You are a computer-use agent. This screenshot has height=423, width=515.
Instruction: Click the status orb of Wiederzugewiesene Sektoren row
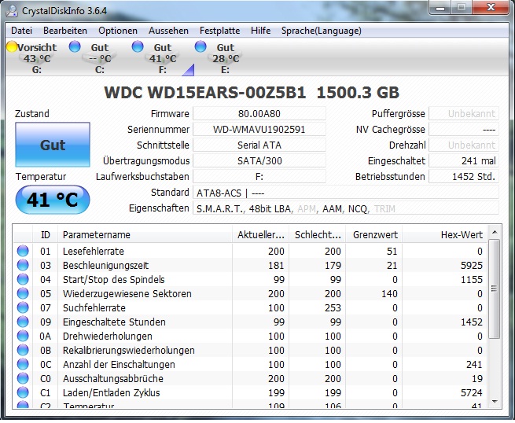(23, 293)
